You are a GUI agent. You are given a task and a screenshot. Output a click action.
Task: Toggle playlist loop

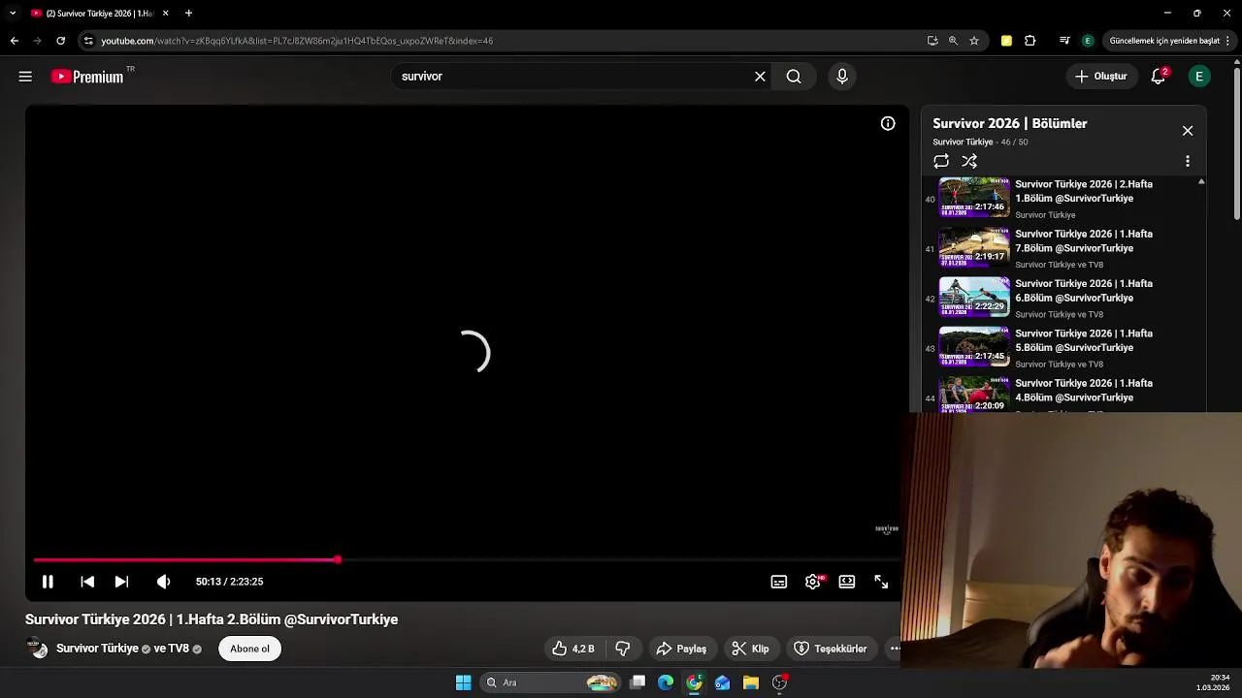[941, 162]
